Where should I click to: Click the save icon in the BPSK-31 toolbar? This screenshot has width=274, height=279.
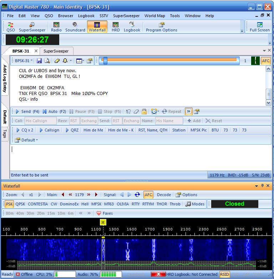click(39, 61)
